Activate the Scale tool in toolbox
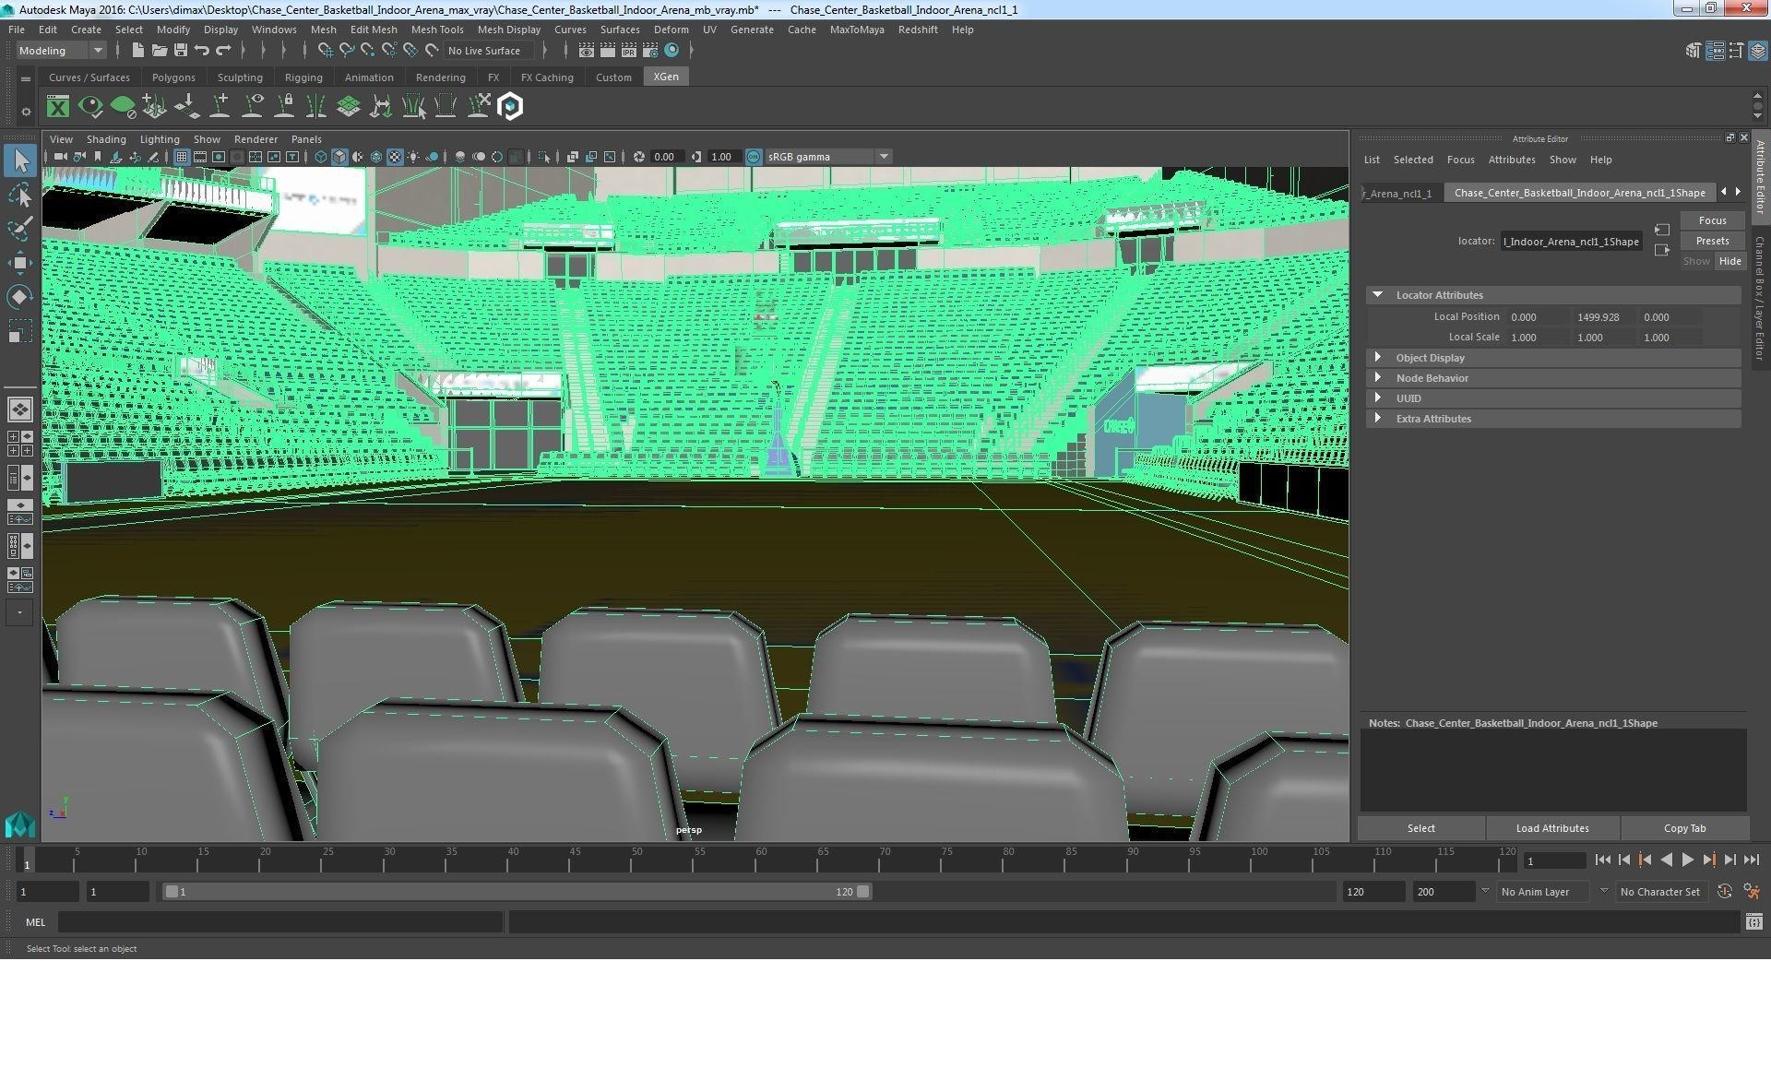Image resolution: width=1771 pixels, height=1068 pixels. point(20,331)
